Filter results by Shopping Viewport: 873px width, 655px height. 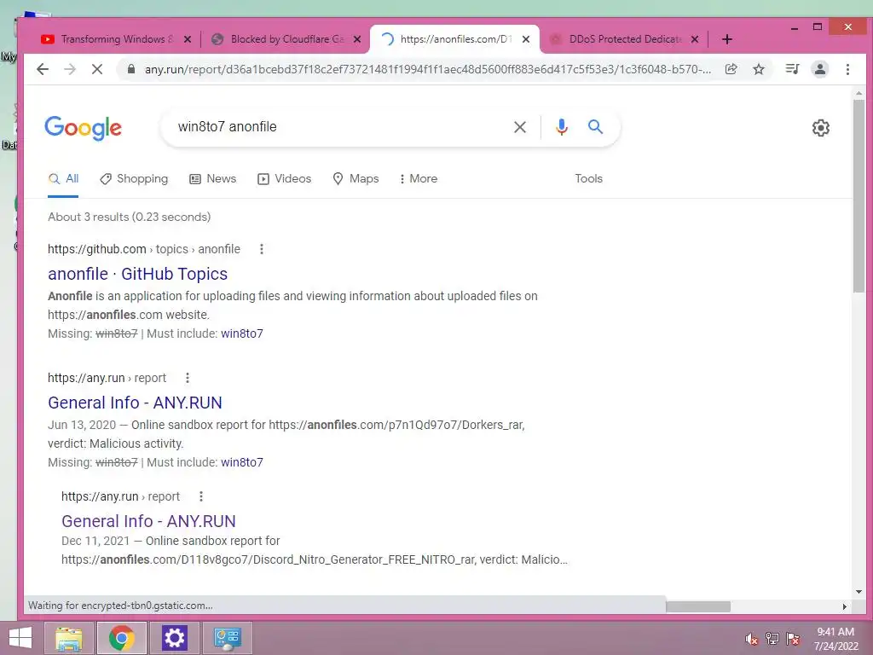pos(134,179)
